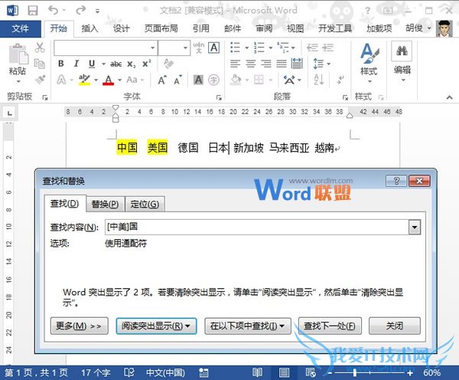This screenshot has width=459, height=380.
Task: Toggle strikethrough text formatting
Action: [x=116, y=64]
